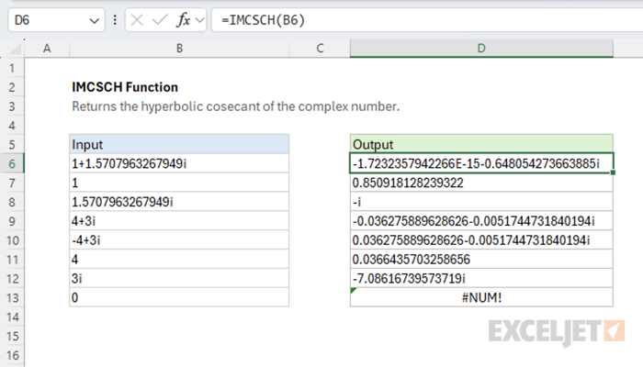Select row 13 header
The height and width of the screenshot is (367, 643).
[13, 297]
